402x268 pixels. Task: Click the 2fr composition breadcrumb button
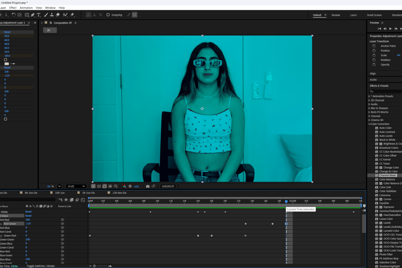[x=50, y=30]
